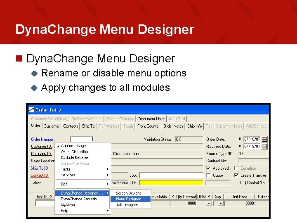Open the Ship To tab
The image size is (297, 223).
pyautogui.click(x=88, y=126)
